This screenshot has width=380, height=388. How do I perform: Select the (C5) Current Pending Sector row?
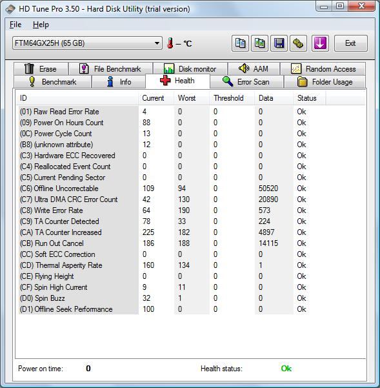172,178
